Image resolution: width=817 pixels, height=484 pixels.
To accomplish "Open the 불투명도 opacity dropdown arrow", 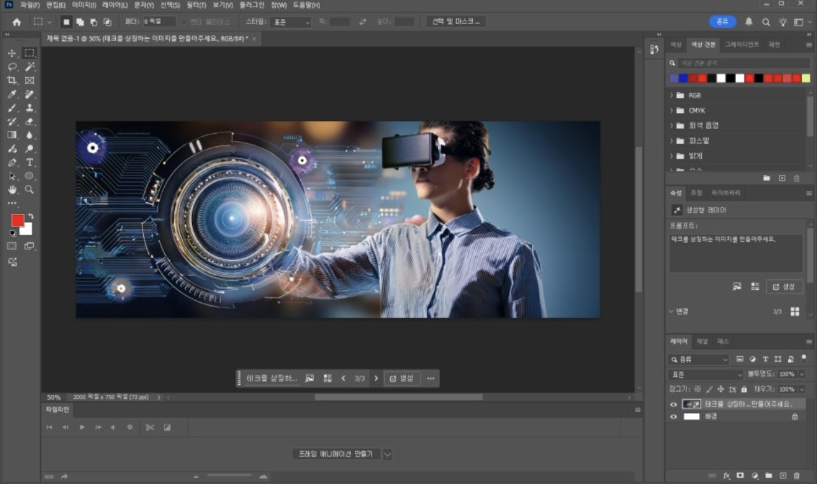I will click(802, 374).
